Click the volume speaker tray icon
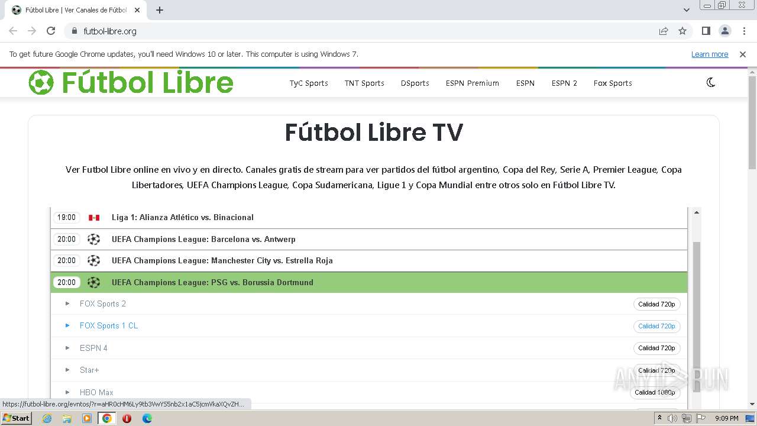This screenshot has height=426, width=757. (672, 418)
